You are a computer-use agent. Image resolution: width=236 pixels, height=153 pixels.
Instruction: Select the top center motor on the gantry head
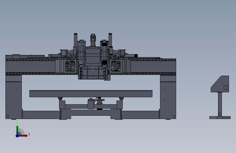tap(93, 40)
